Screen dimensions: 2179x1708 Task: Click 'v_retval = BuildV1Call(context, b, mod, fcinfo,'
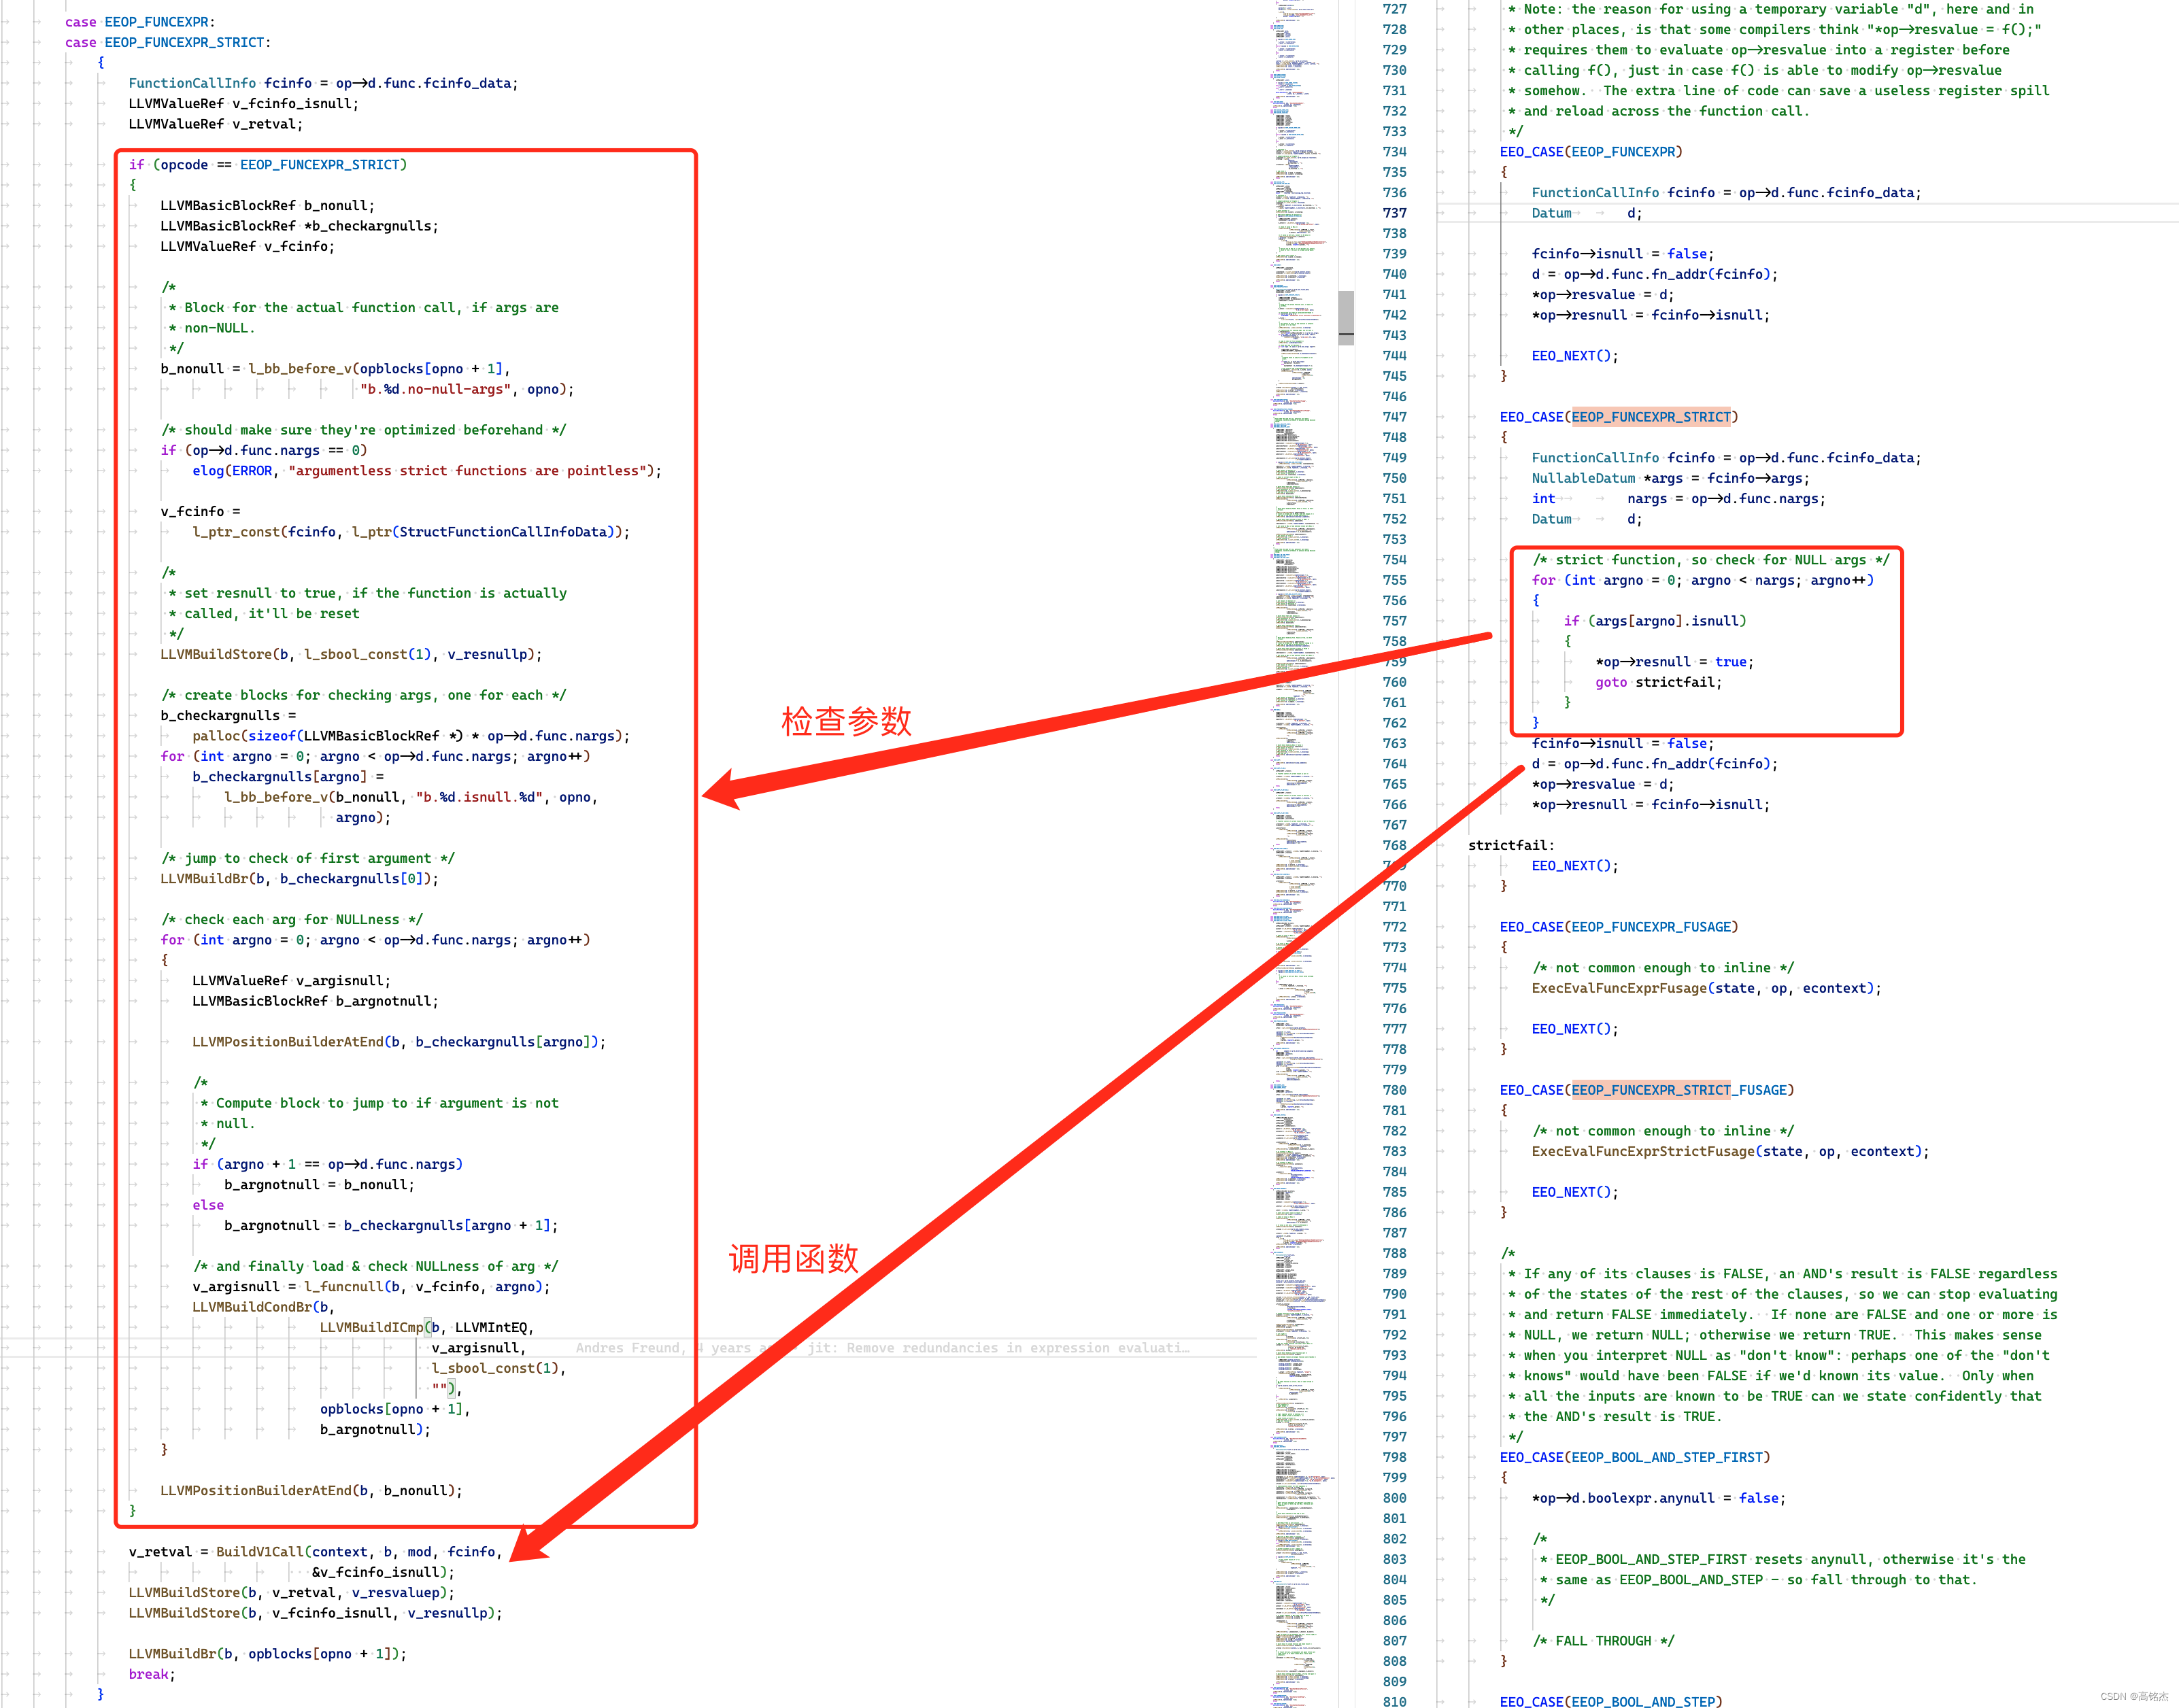315,1552
